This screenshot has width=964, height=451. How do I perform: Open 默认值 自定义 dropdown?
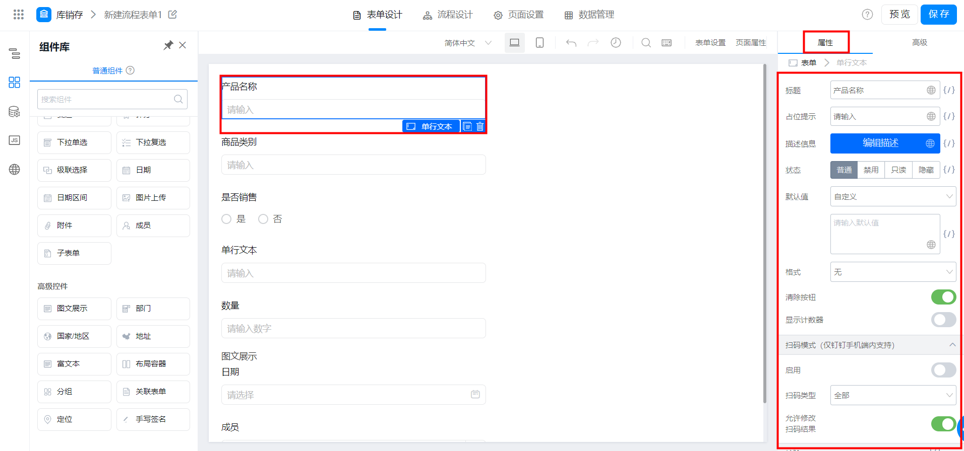click(893, 196)
